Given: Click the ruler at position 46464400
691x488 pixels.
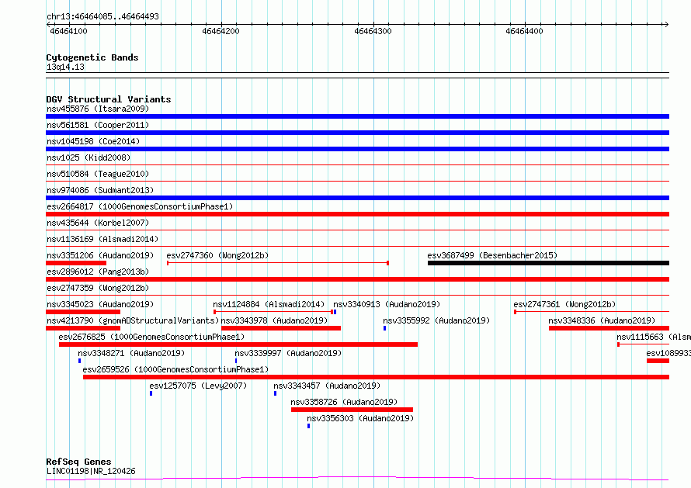Looking at the screenshot, I should [x=524, y=31].
